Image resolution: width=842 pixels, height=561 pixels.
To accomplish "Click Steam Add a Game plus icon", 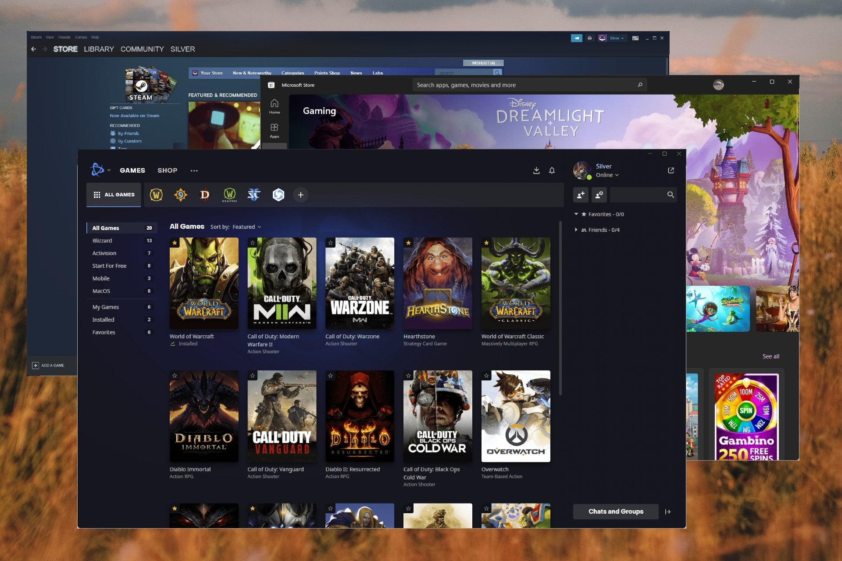I will pyautogui.click(x=36, y=365).
